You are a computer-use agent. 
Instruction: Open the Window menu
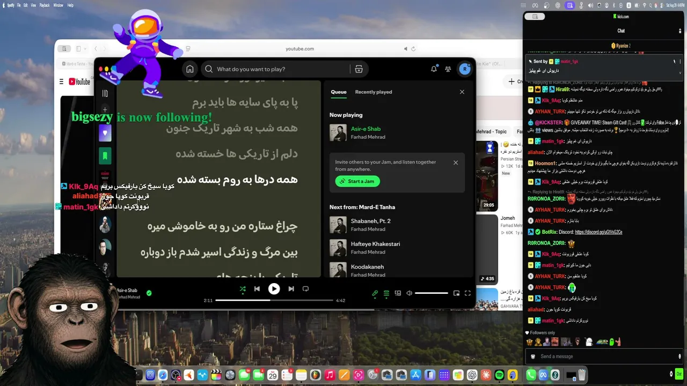59,5
